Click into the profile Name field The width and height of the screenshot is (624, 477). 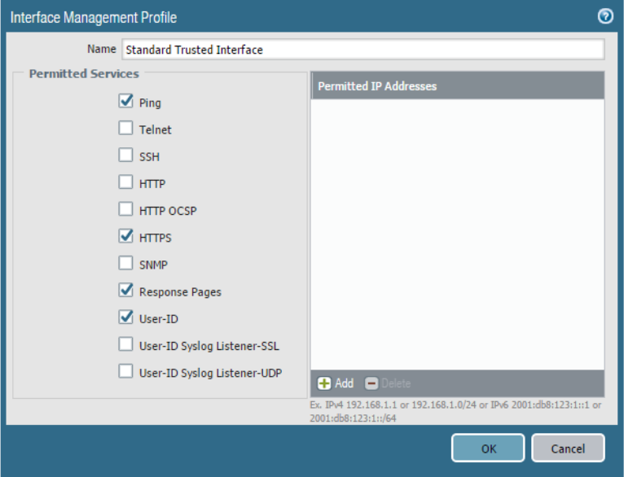tap(363, 50)
